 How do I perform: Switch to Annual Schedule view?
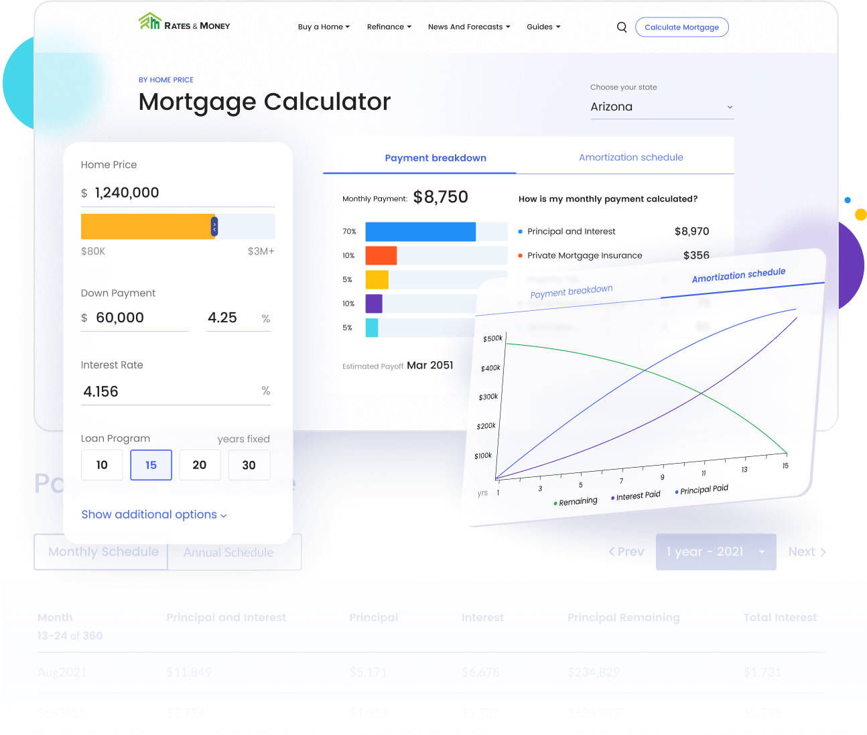[228, 553]
